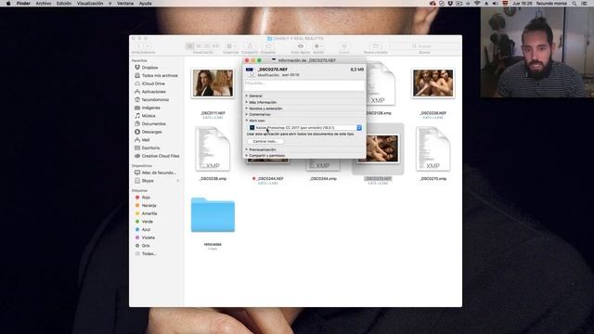Open Documentos in the sidebar
594x334 pixels.
tap(150, 123)
